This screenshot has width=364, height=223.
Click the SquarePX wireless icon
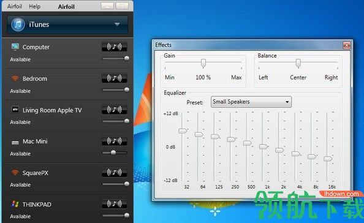point(15,172)
